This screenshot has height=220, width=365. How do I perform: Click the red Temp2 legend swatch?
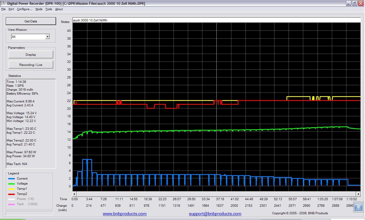tap(11, 194)
